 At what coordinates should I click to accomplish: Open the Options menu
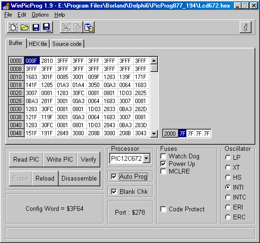coord(40,15)
